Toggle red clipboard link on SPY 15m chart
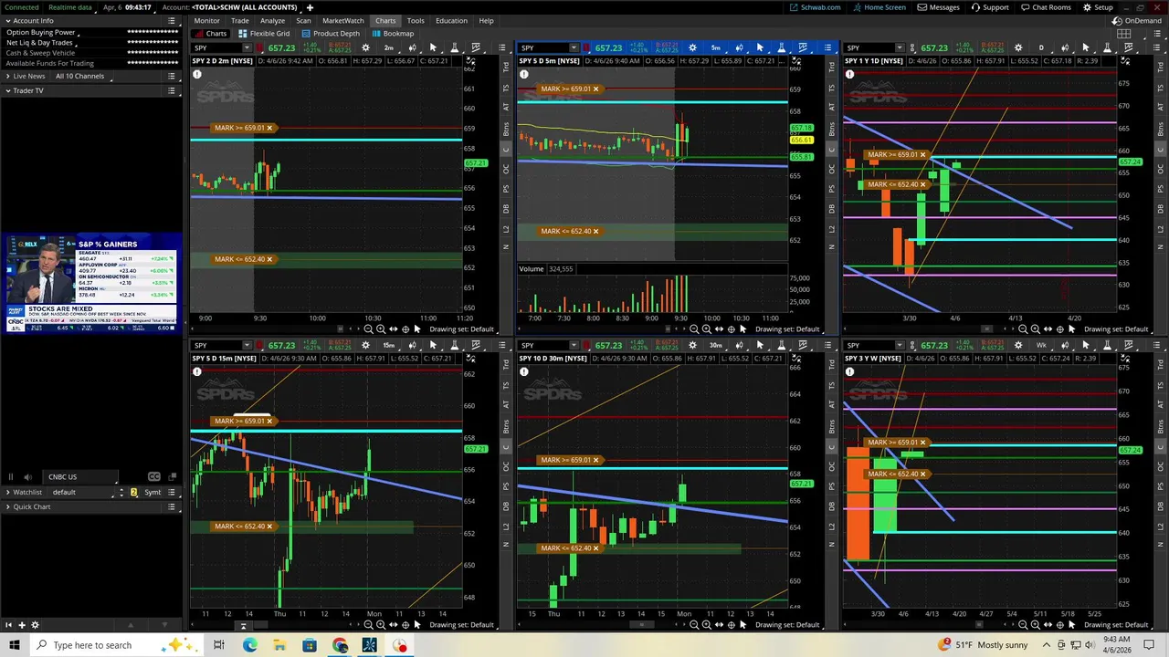 261,345
